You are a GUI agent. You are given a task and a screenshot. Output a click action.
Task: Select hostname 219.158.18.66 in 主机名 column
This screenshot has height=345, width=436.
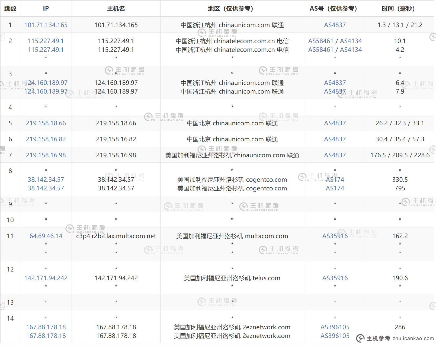click(116, 123)
